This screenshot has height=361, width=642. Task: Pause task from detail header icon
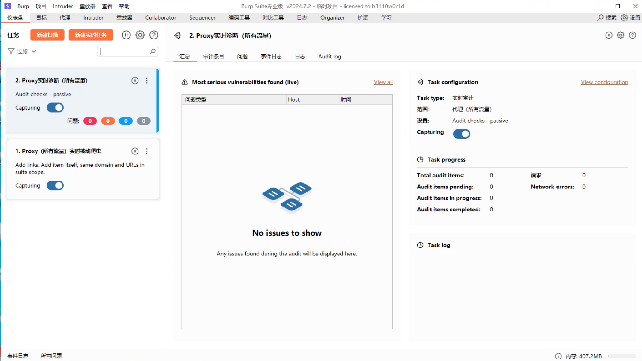coord(609,35)
